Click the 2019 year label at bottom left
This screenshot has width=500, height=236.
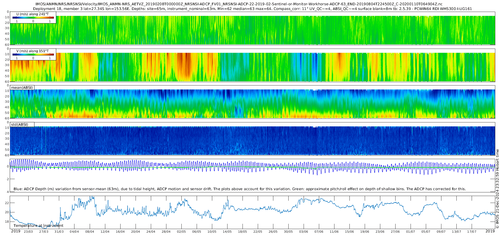click(16, 231)
